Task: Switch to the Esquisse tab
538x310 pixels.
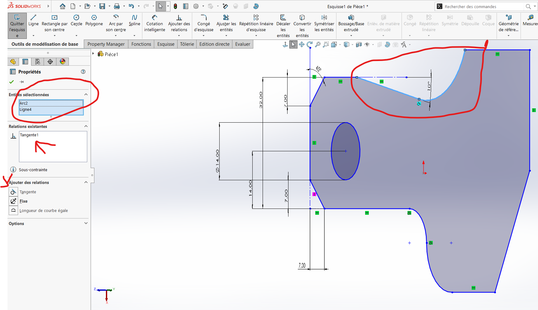Action: [166, 44]
